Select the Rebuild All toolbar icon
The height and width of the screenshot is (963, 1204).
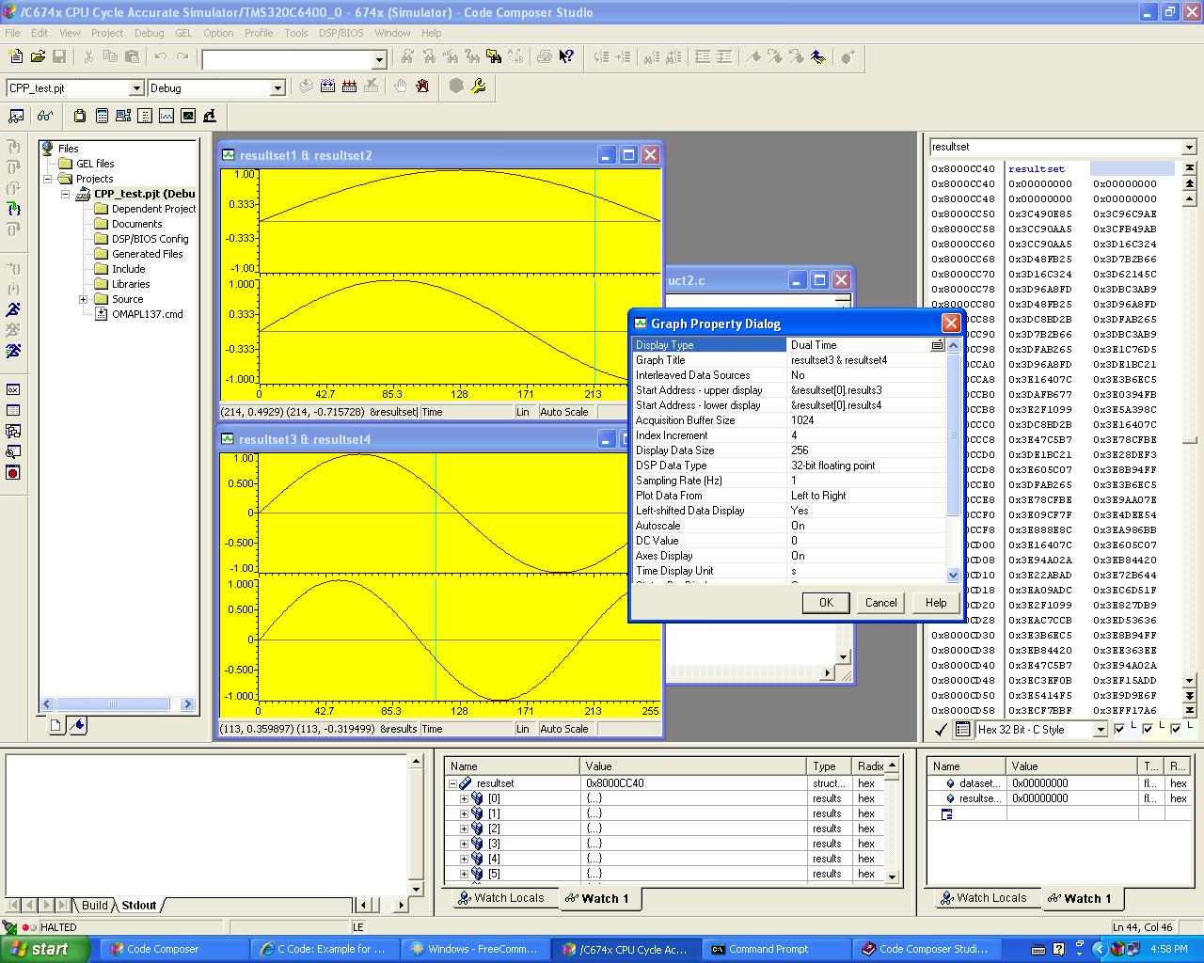[x=349, y=87]
